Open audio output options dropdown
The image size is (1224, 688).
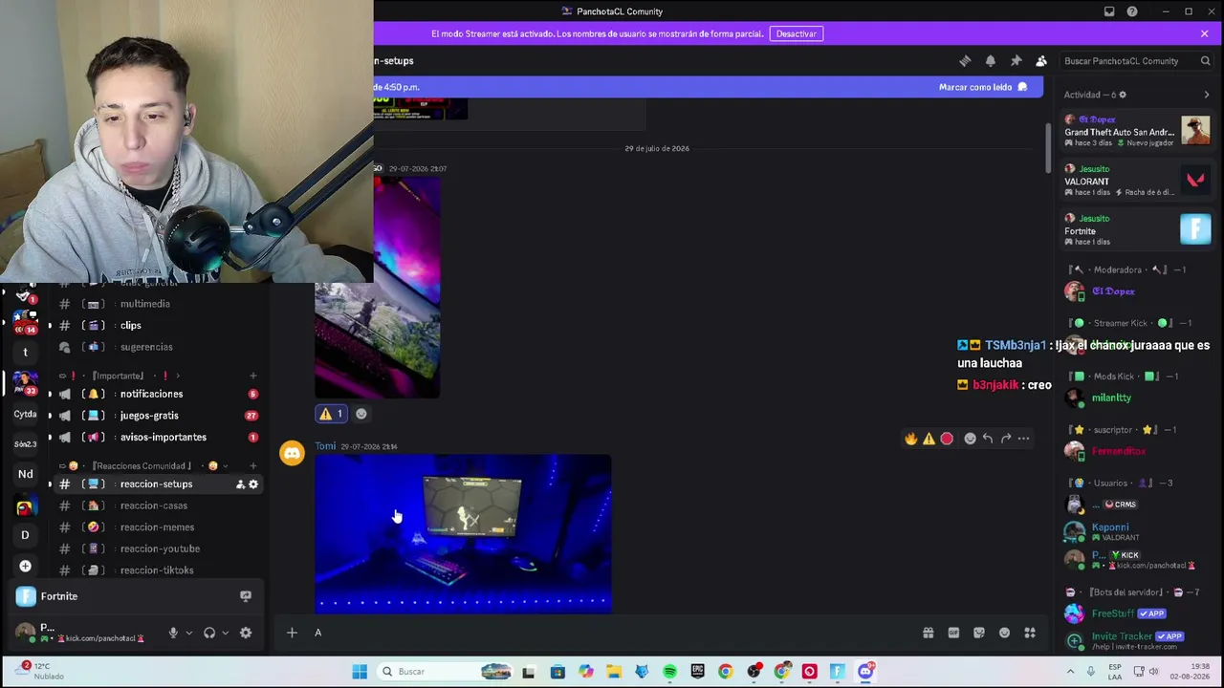[225, 633]
